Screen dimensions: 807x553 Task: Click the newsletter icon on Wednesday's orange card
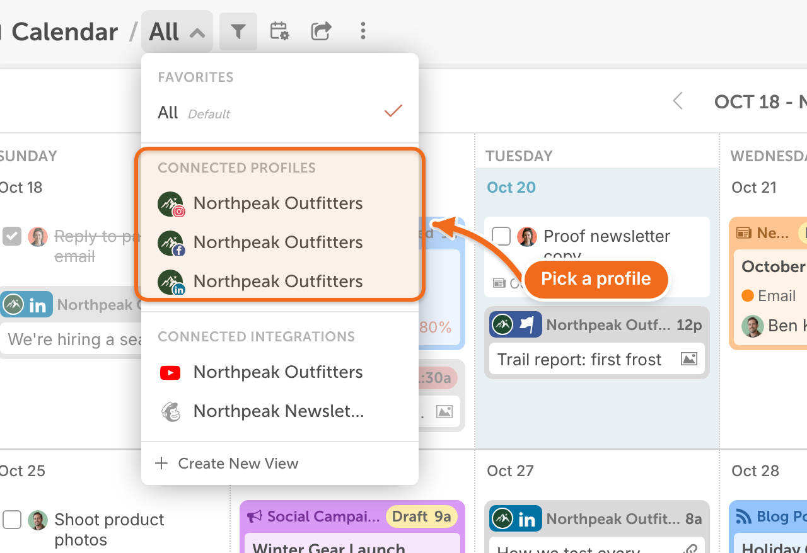(x=744, y=233)
